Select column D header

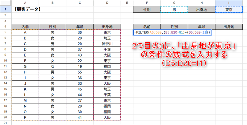point(107,3)
